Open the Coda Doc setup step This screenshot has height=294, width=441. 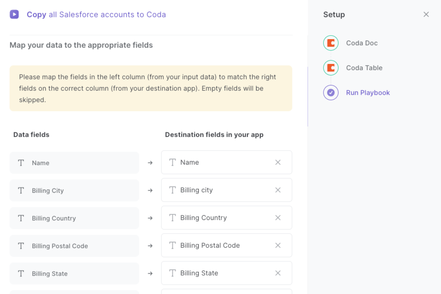[362, 43]
